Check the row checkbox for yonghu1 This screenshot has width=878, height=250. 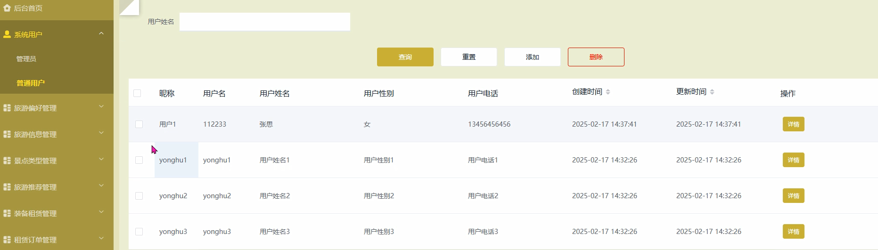(x=139, y=160)
